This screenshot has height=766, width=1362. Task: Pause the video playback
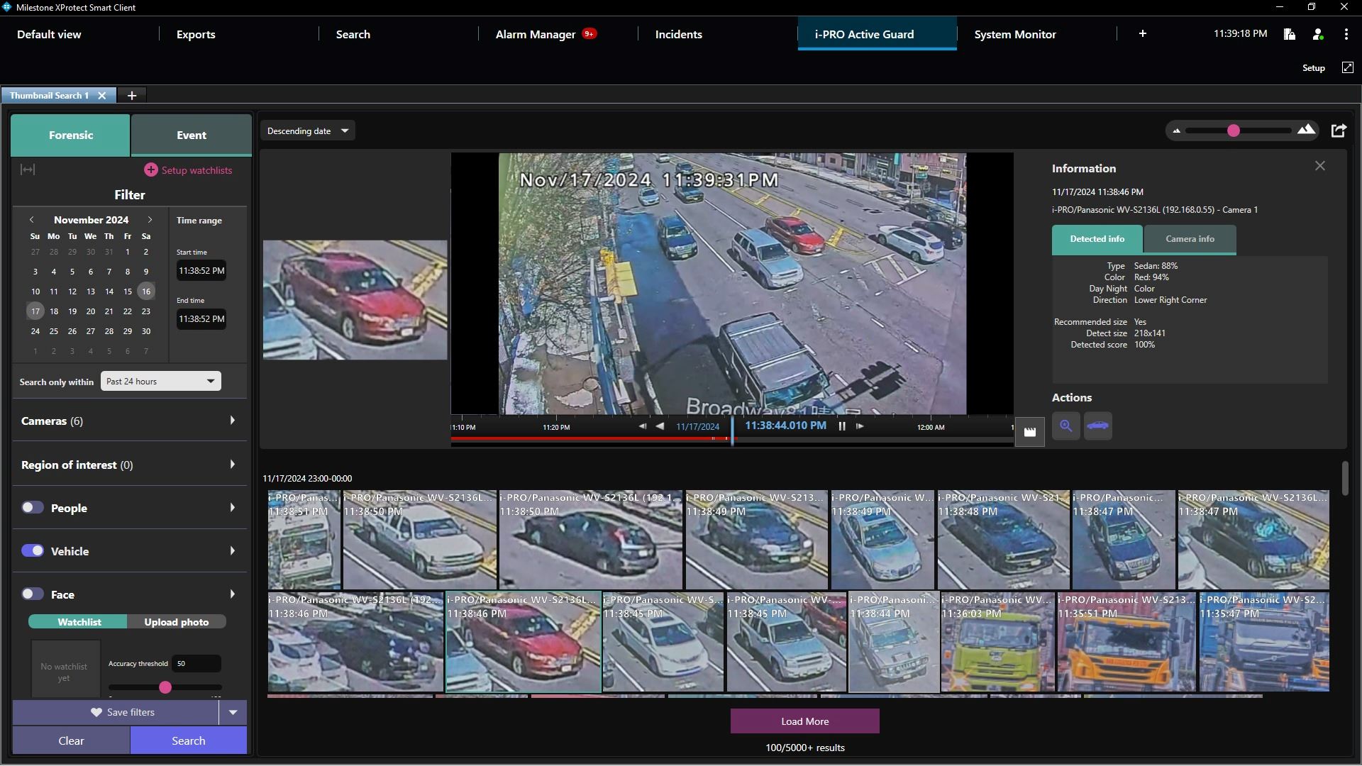click(x=842, y=426)
